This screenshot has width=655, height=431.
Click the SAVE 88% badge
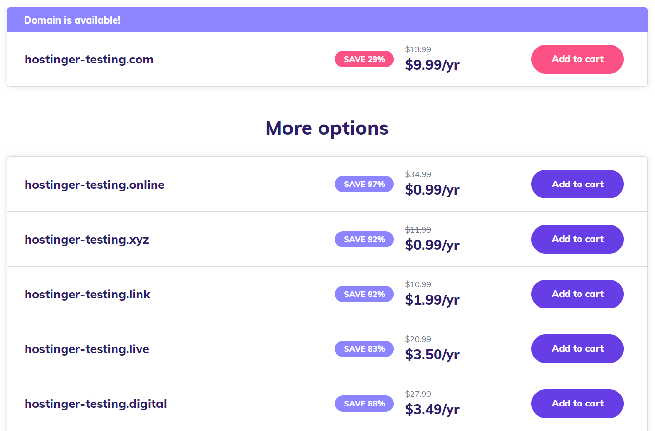pos(364,404)
